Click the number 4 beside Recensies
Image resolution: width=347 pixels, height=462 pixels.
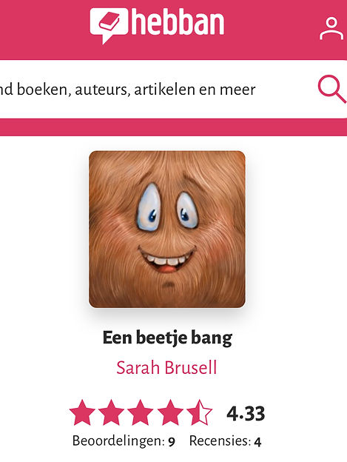tap(257, 442)
